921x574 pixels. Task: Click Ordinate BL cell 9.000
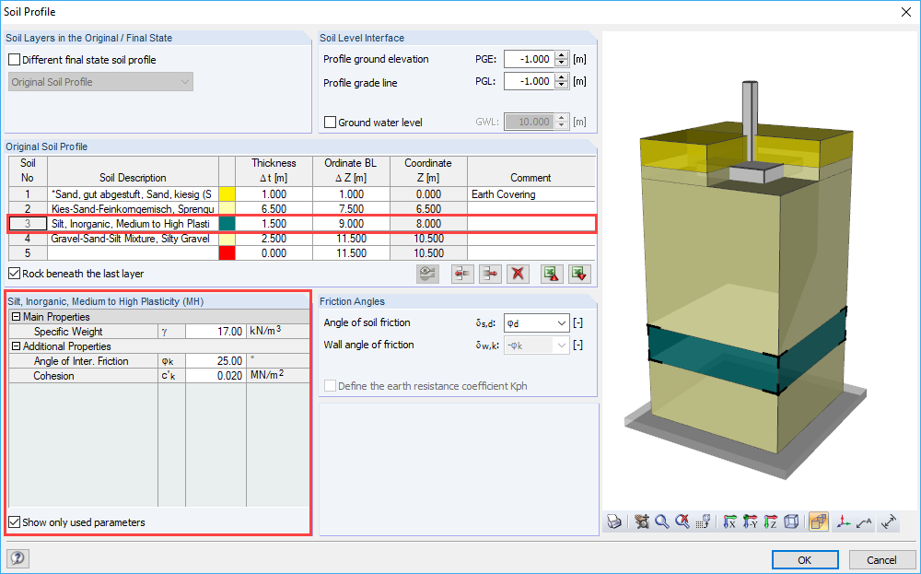pyautogui.click(x=351, y=223)
